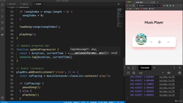Change the UTF-8 file encoding

click(83, 102)
